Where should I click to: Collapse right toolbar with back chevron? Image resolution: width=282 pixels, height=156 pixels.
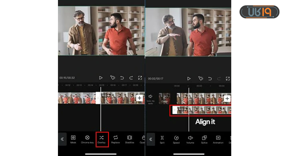[x=151, y=139]
